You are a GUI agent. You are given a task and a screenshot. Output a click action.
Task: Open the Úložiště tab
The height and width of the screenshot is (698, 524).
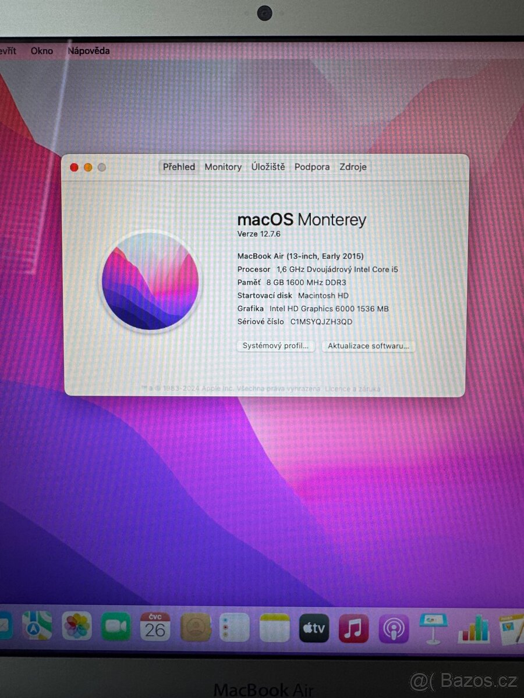tap(268, 167)
